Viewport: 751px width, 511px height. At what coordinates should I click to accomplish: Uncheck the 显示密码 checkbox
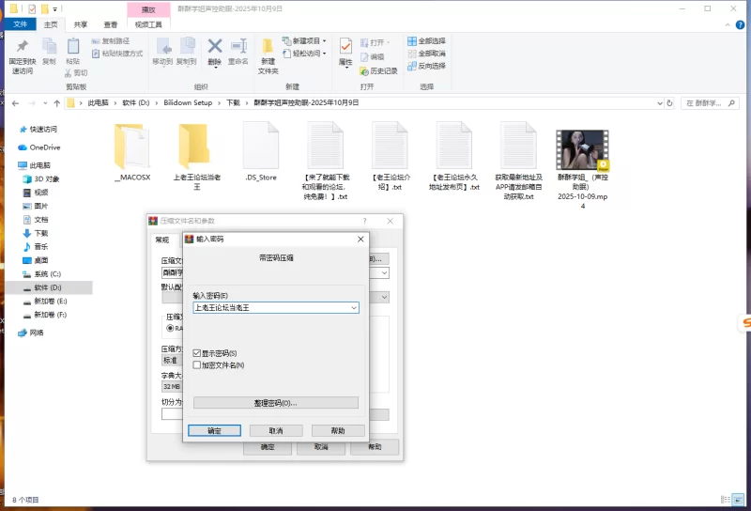click(x=196, y=353)
